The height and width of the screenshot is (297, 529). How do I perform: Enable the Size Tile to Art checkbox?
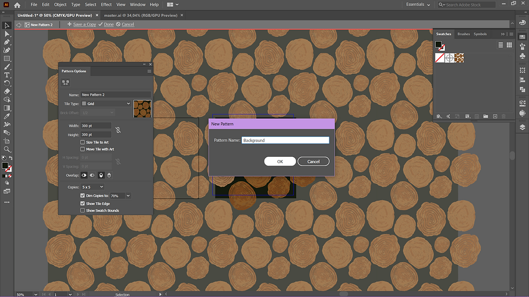point(82,142)
